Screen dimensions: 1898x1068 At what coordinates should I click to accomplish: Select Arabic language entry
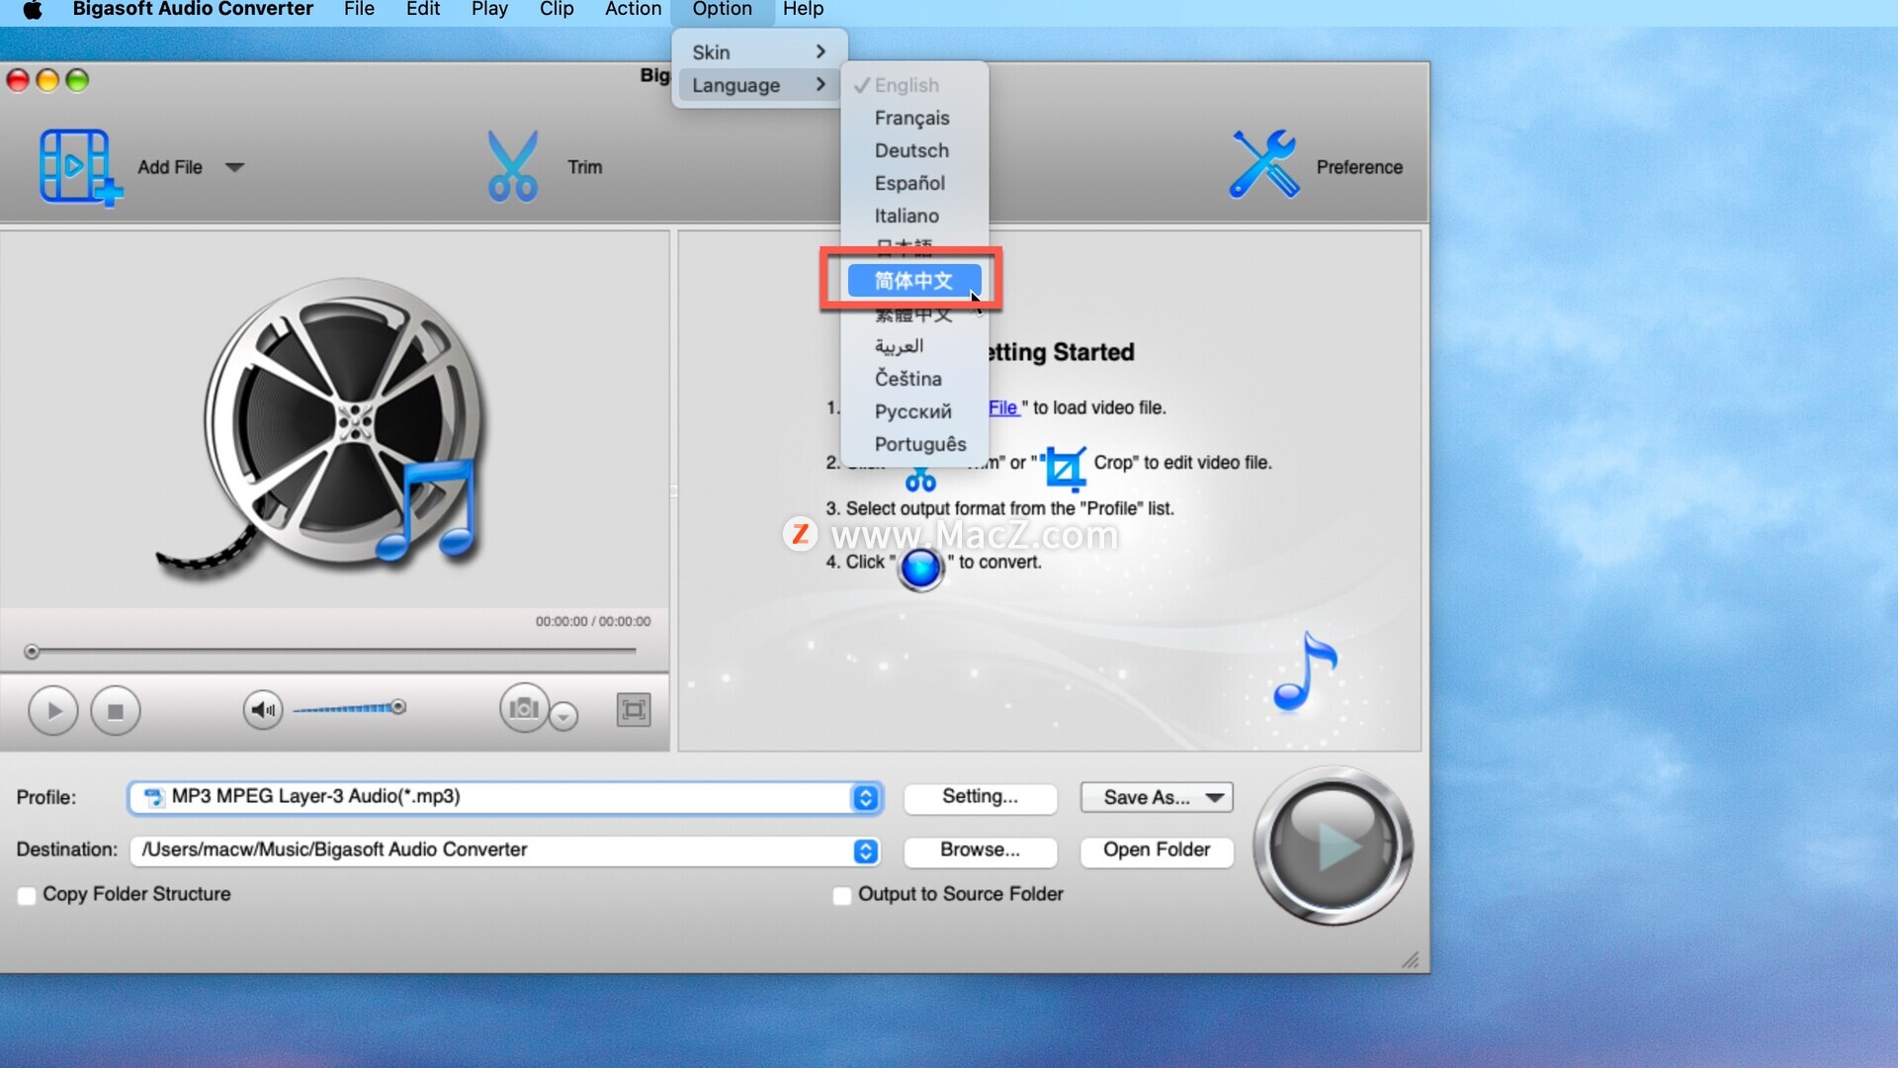tap(914, 346)
